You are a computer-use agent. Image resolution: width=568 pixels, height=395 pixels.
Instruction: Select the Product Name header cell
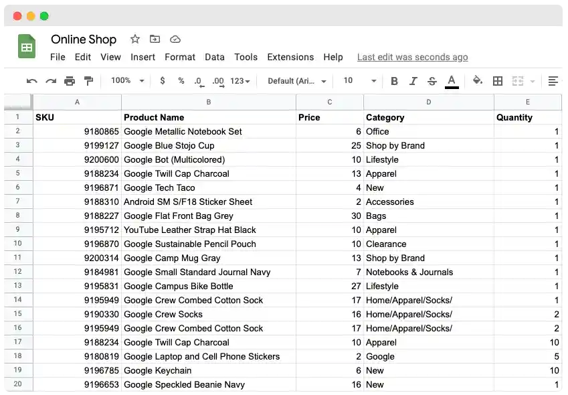(x=209, y=117)
